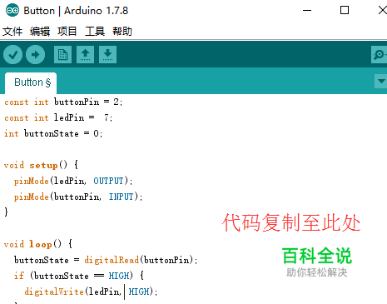Click the 'if (buttonState == HIGH) {' line
Viewport: 387px width, 304px height.
79,276
